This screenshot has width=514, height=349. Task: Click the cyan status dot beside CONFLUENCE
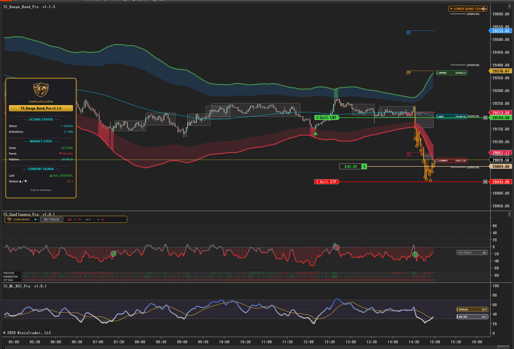coord(35,219)
